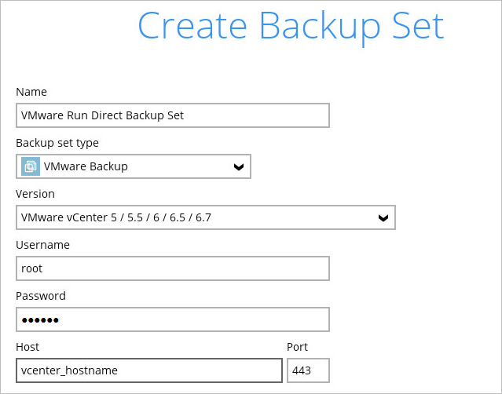502x394 pixels.
Task: Click the Backup set type label
Action: (57, 143)
